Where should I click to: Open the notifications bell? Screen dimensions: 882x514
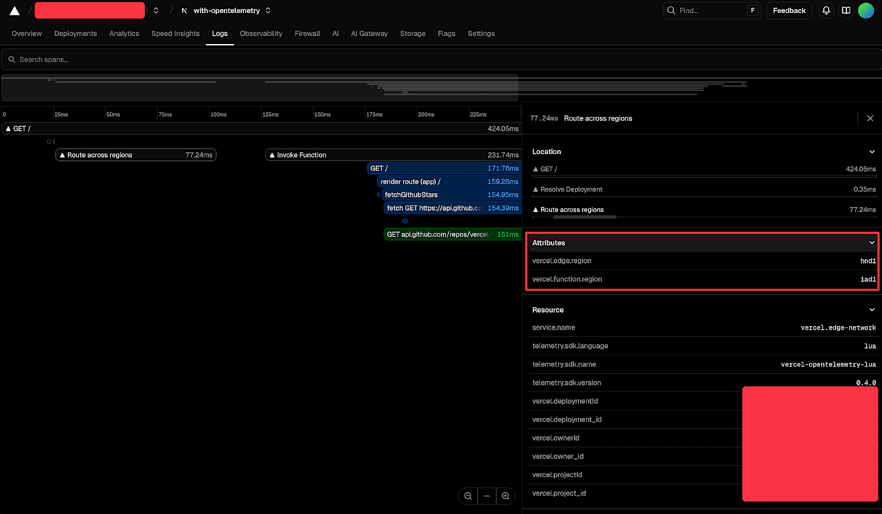click(x=826, y=10)
